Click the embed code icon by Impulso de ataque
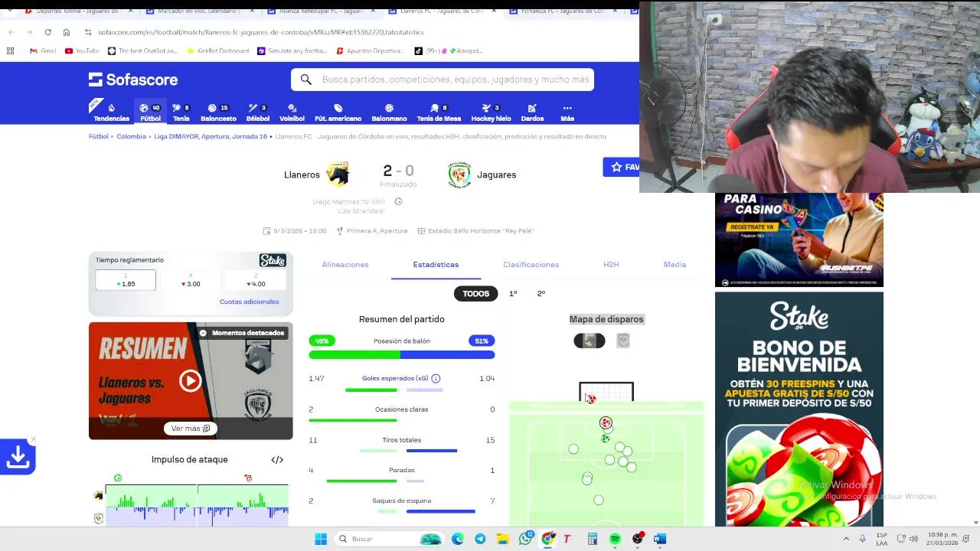This screenshot has height=551, width=980. tap(277, 460)
